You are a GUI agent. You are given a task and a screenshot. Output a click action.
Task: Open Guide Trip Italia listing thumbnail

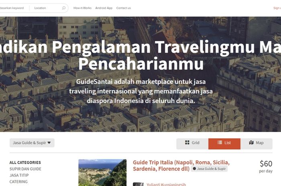[x=102, y=173]
